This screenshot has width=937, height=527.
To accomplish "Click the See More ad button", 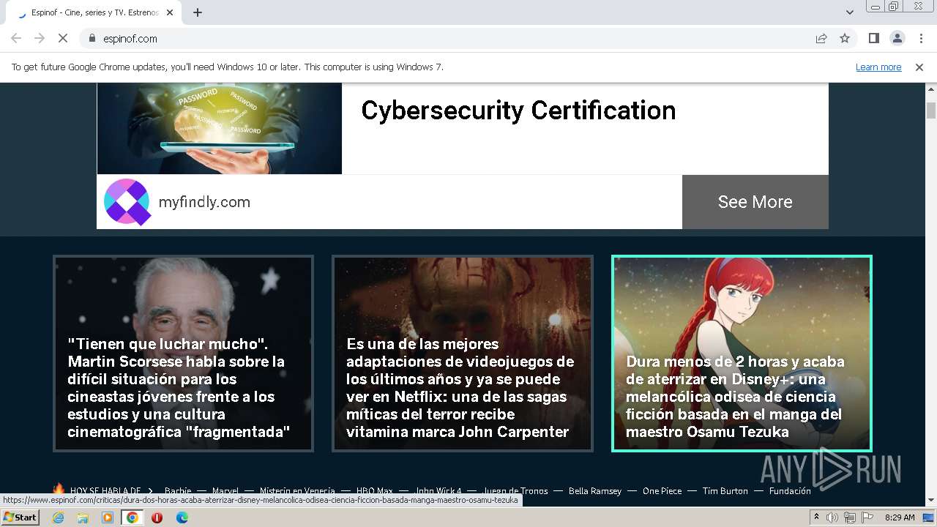I will [x=755, y=202].
